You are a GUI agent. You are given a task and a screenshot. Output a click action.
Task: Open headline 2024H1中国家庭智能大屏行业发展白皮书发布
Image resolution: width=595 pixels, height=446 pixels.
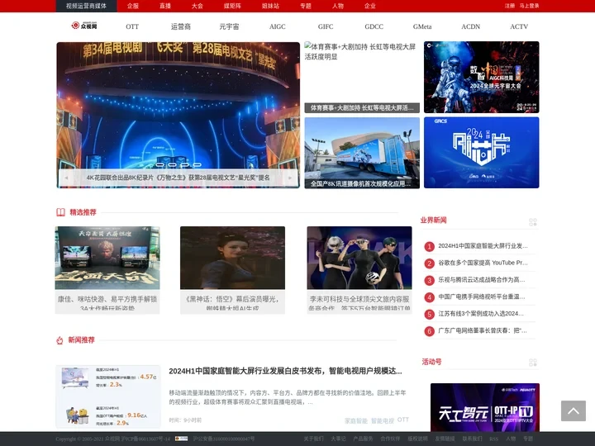tap(285, 372)
